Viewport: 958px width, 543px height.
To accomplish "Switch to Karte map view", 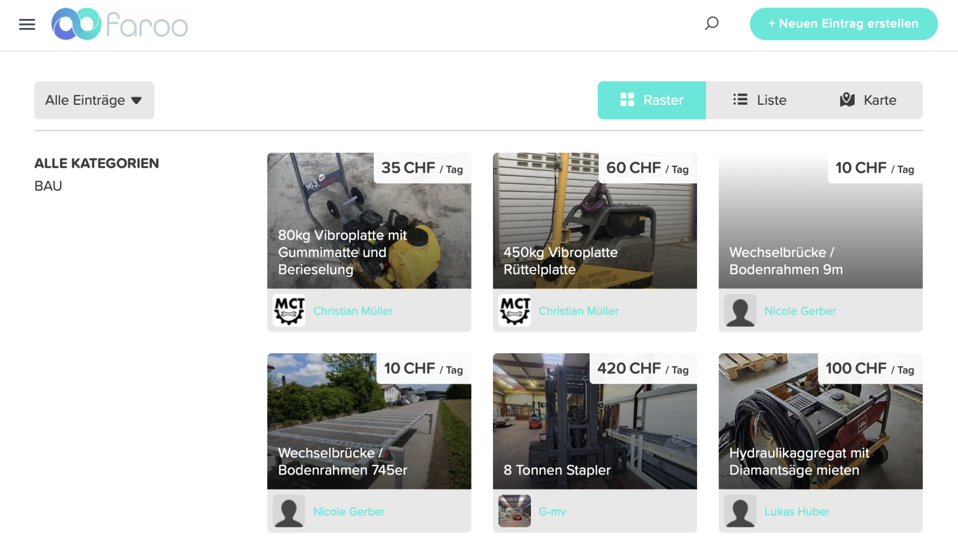I will [868, 100].
